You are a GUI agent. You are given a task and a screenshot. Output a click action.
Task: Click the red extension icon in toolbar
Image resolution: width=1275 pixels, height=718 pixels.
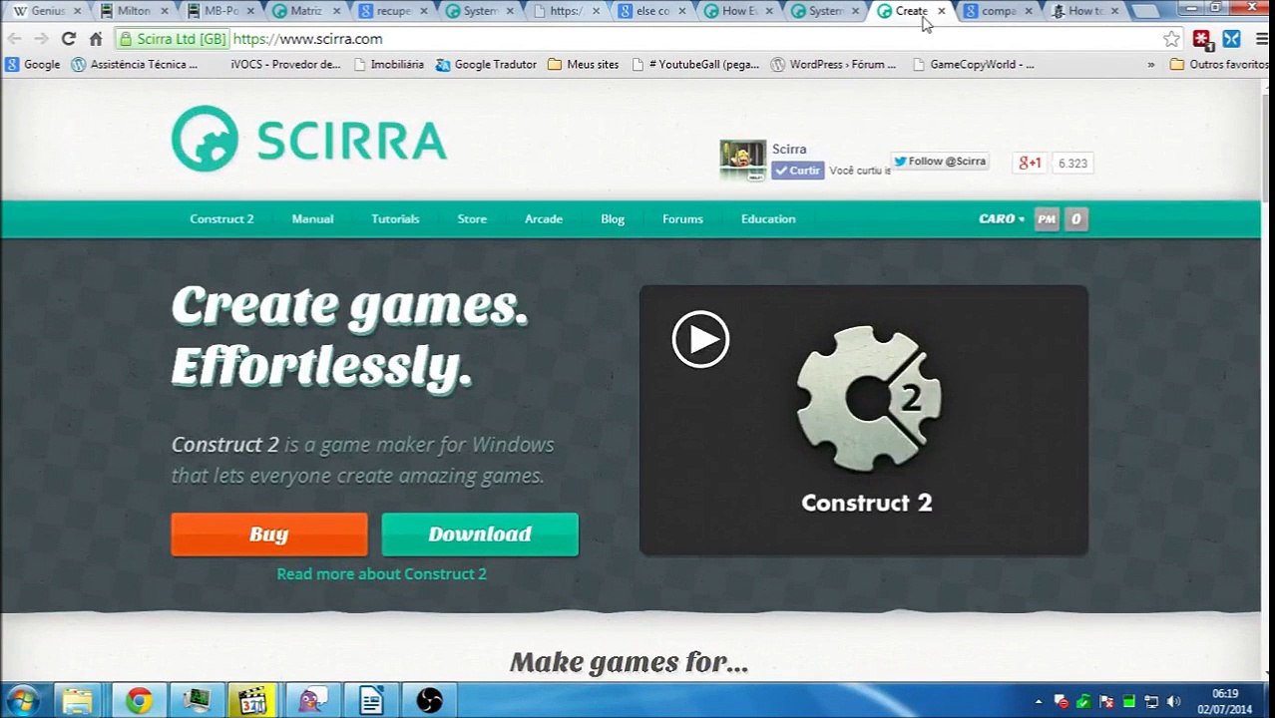[x=1202, y=39]
